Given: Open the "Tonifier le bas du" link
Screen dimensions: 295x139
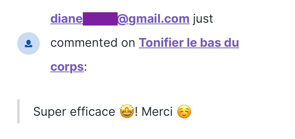Looking at the screenshot, I should click(189, 43).
